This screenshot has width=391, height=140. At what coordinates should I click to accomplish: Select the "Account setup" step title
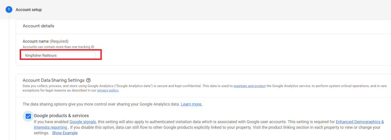pyautogui.click(x=29, y=10)
